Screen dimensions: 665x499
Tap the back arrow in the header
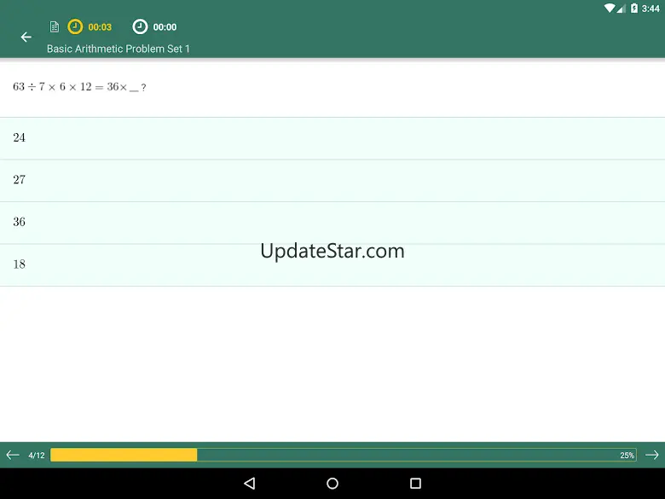(x=26, y=38)
